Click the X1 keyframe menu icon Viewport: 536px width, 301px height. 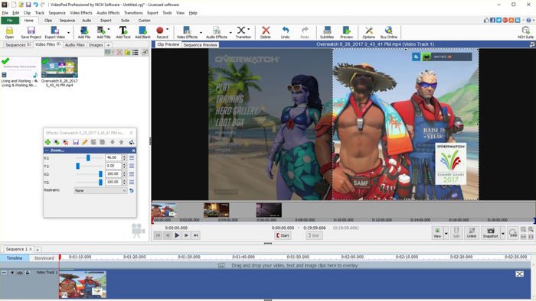132,158
